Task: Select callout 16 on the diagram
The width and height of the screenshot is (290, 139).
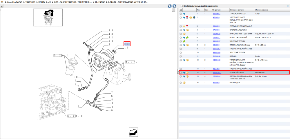Action: pos(108,74)
